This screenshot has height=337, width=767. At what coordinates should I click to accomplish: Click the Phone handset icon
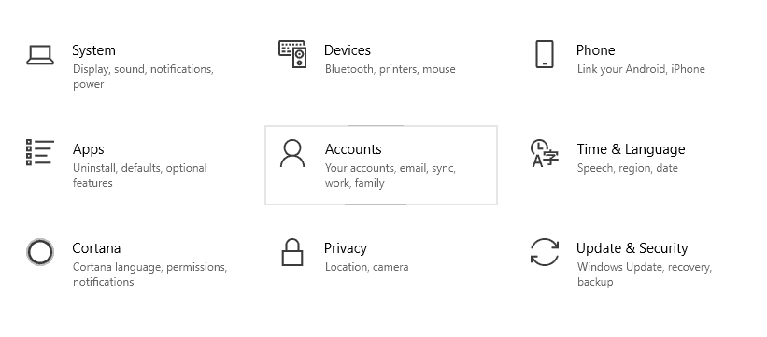coord(545,54)
